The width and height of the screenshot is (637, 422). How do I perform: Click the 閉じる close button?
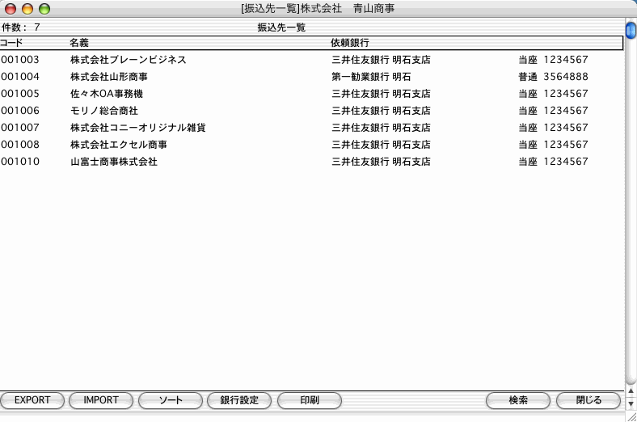[x=588, y=400]
